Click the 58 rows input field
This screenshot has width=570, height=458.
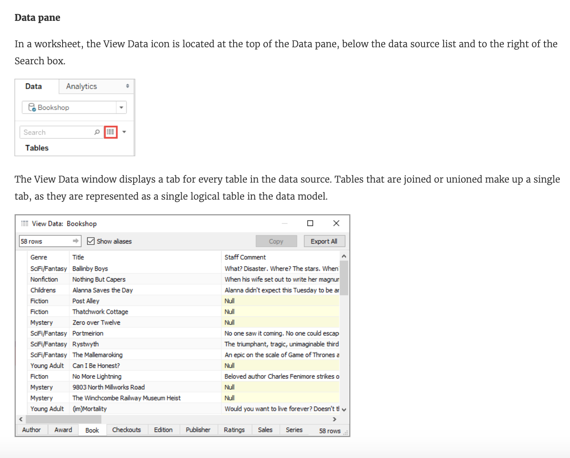[45, 241]
